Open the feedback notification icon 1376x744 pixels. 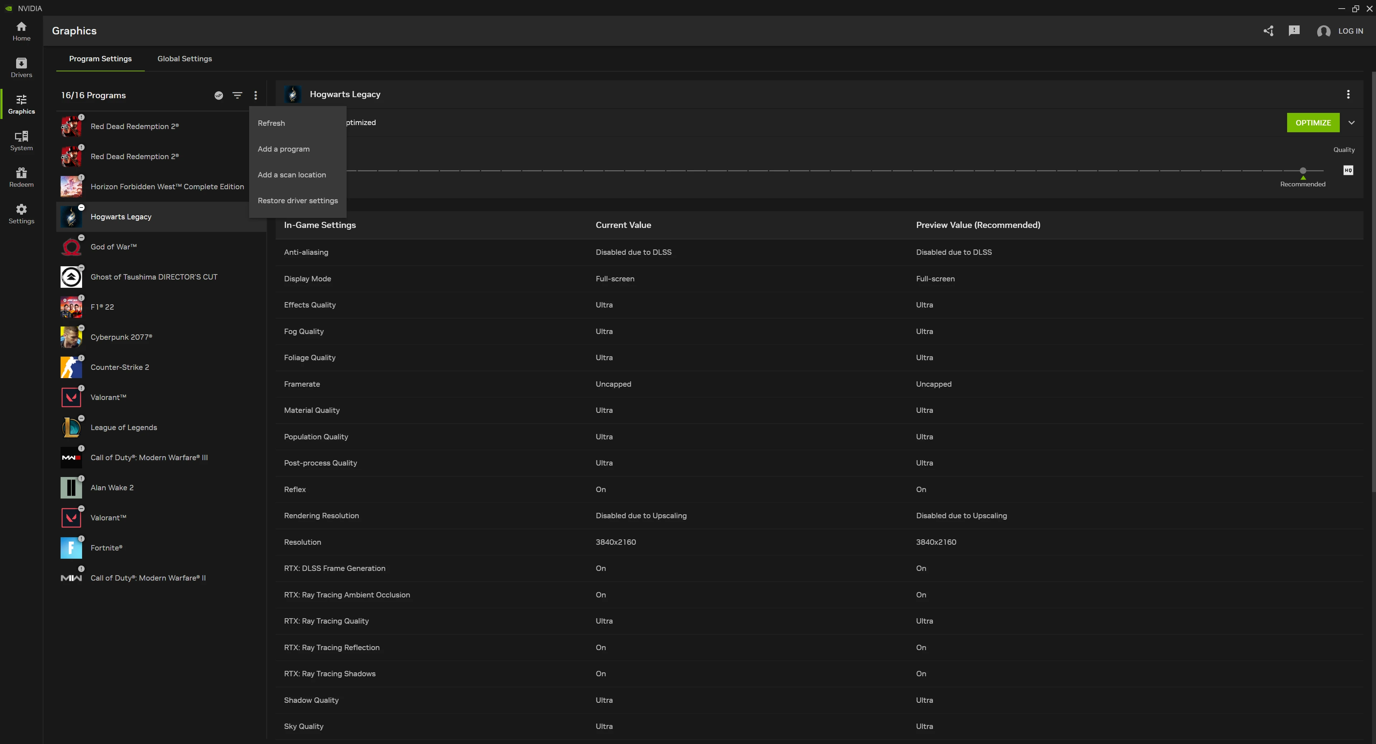(1294, 31)
